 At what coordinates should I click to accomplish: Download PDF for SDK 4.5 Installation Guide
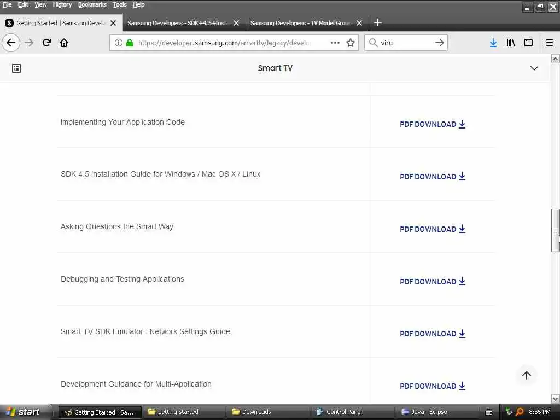(x=433, y=177)
